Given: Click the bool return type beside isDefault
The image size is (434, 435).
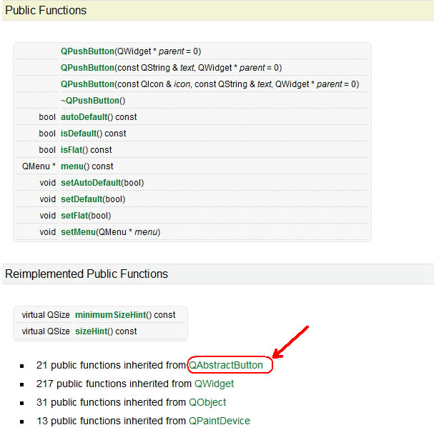Looking at the screenshot, I should [x=47, y=134].
